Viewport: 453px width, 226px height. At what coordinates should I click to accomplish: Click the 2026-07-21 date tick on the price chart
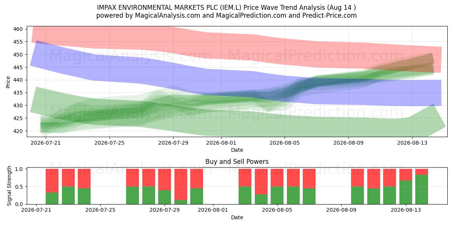(46, 143)
